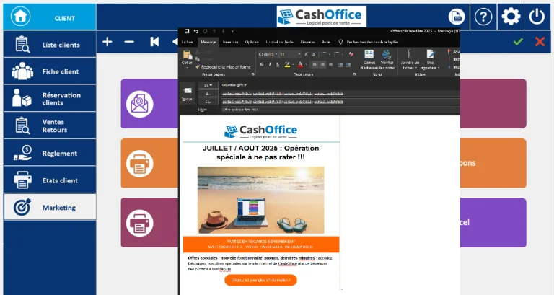This screenshot has width=554, height=295.
Task: Switch to the Options ribbon tab
Action: click(x=252, y=42)
